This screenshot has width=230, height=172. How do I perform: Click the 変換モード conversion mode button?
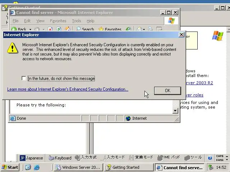(141, 158)
